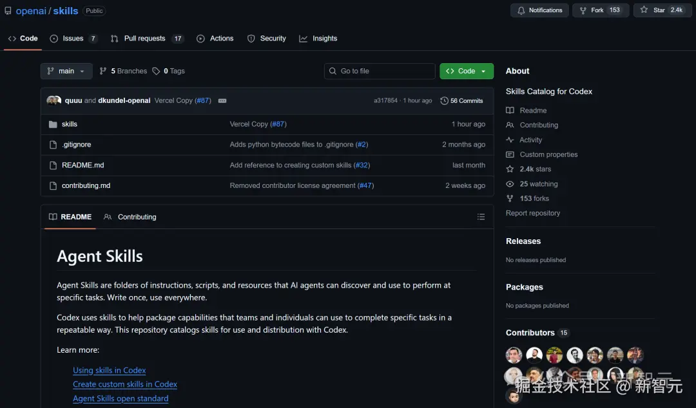
Task: Open the green Code dropdown button
Action: 467,71
